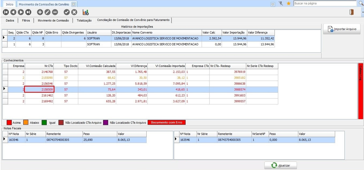Add a new record with plus icon

(x=40, y=12)
